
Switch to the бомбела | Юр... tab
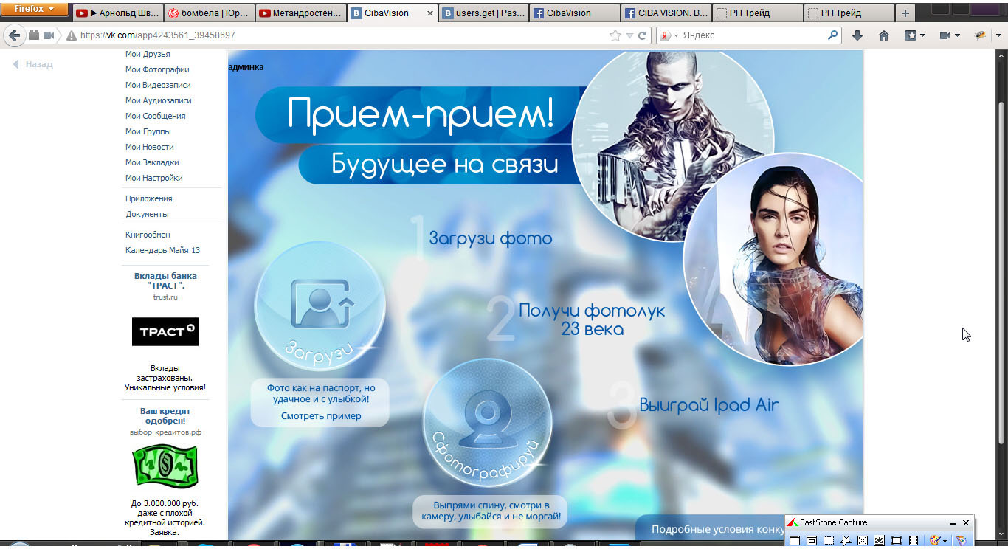tap(209, 13)
